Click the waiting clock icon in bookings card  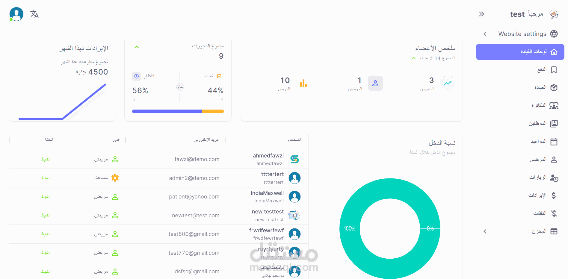click(x=137, y=76)
